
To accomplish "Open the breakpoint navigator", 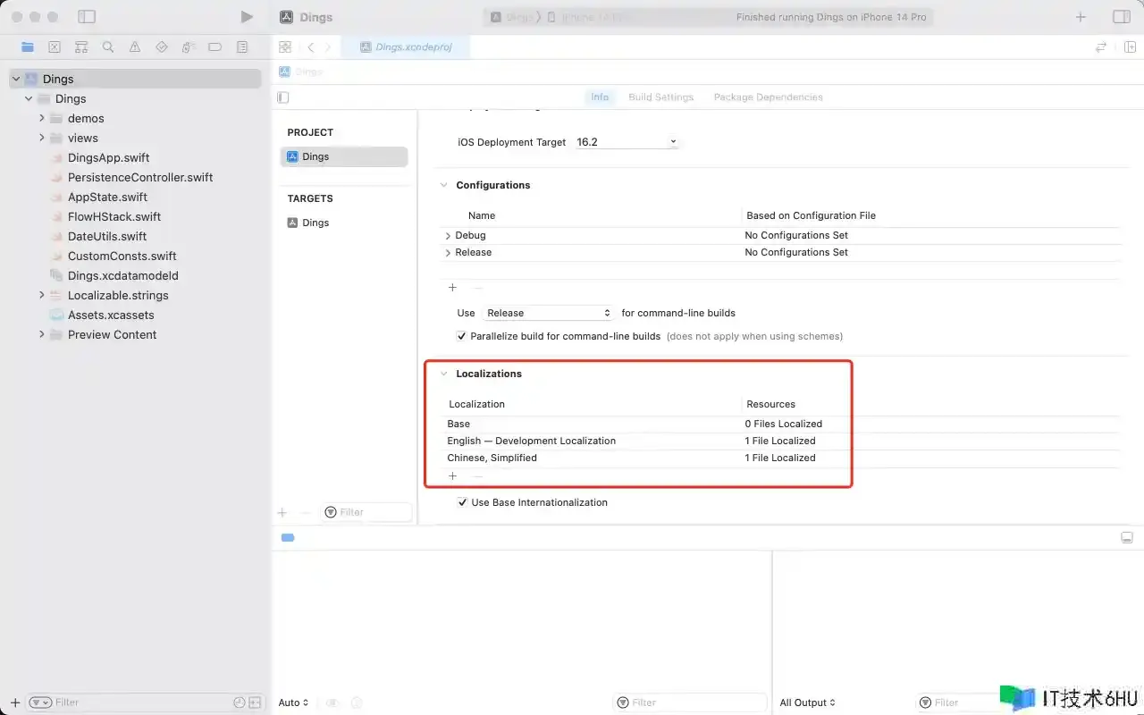I will 215,47.
